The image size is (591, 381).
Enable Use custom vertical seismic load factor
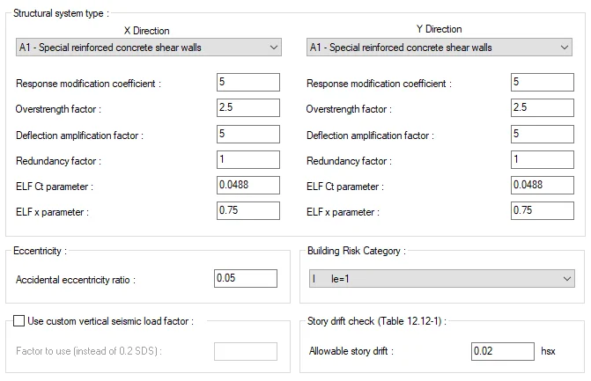coord(18,321)
